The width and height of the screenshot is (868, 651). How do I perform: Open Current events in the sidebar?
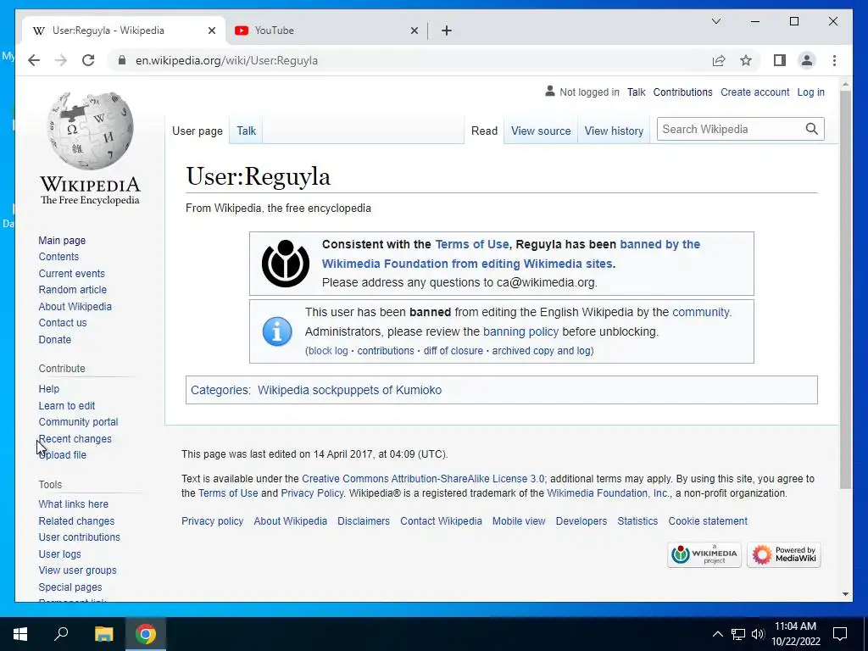[x=71, y=274]
